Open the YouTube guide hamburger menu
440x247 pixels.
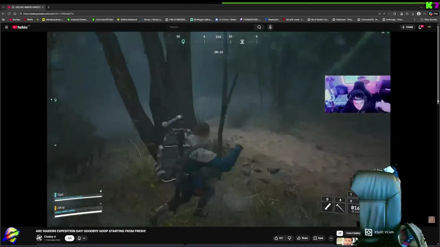coord(6,27)
